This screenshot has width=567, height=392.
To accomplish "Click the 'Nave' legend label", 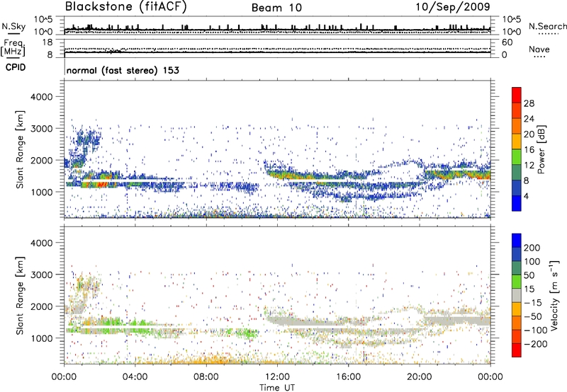I will [539, 49].
